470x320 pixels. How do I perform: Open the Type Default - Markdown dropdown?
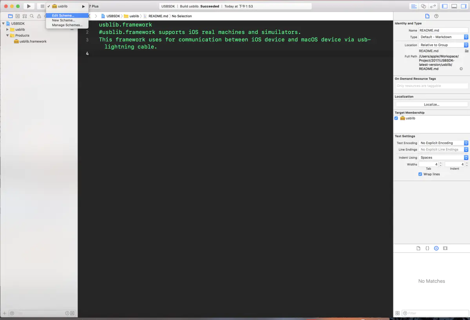[x=443, y=37]
